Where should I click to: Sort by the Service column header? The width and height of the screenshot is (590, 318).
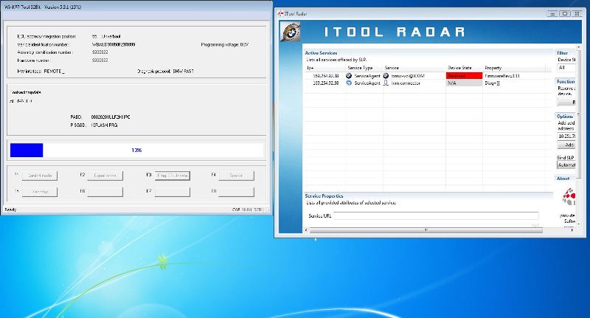(x=392, y=68)
